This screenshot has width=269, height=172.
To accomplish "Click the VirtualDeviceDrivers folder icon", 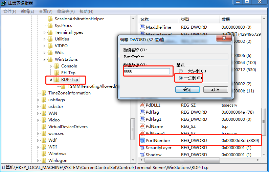I will [44, 127].
